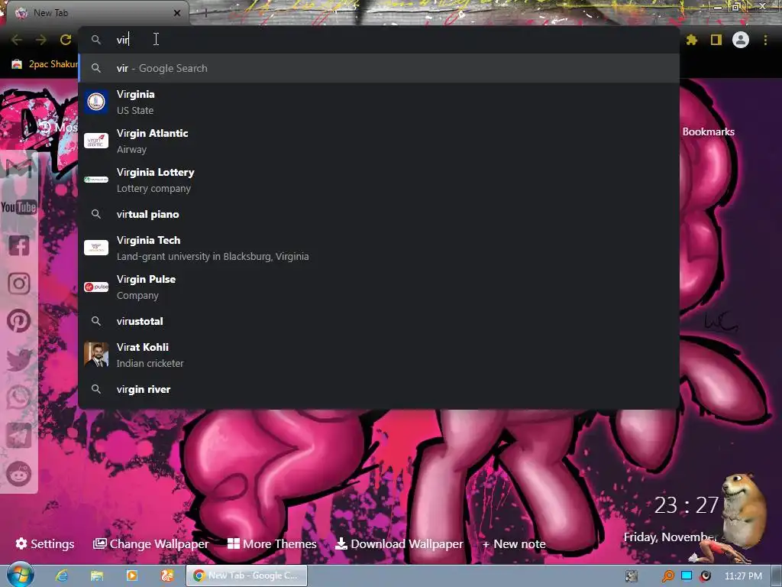
Task: Switch to New Tab - Google Chrome taskbar button
Action: tap(247, 576)
